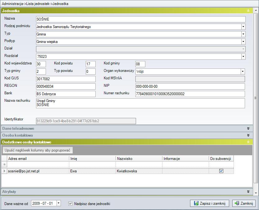The image size is (259, 210).
Task: Click the Bank field BS Dobrzyca
Action: pyautogui.click(x=66, y=94)
